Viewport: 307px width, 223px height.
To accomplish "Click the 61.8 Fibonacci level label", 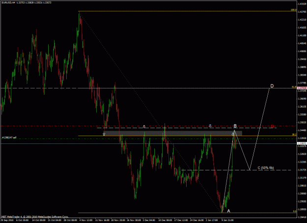I will [x=294, y=87].
